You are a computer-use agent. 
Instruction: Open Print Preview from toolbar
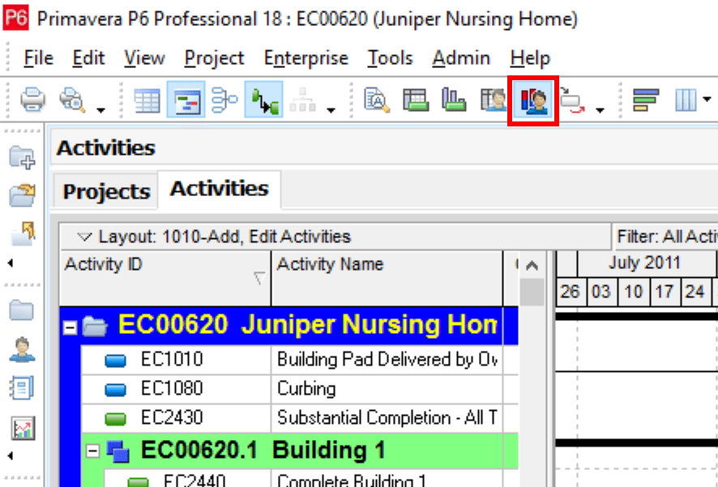click(x=73, y=100)
